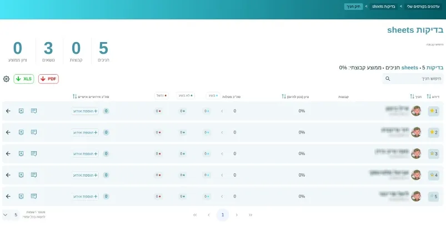The width and height of the screenshot is (446, 227).
Task: Click download icon in second row
Action: pos(21,132)
